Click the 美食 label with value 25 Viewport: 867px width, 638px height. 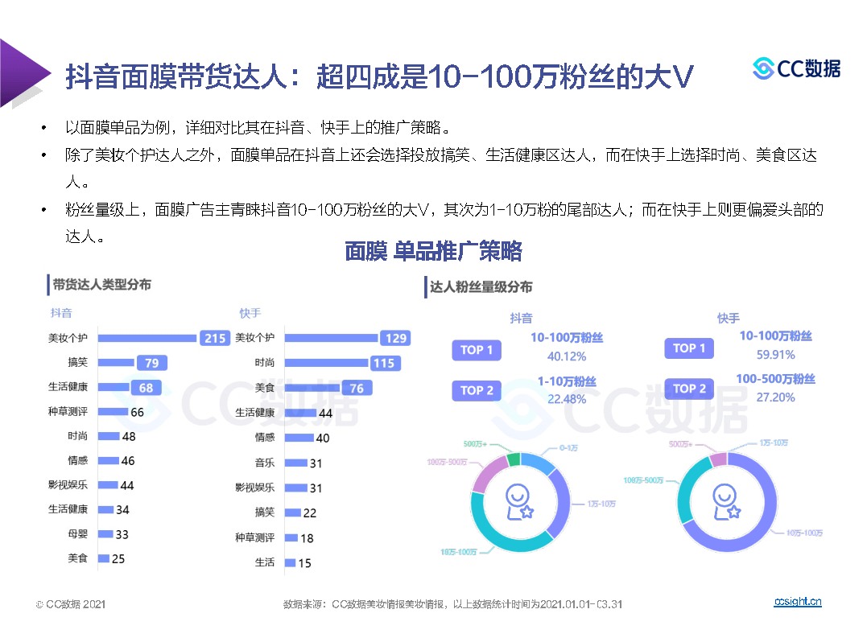tap(77, 558)
